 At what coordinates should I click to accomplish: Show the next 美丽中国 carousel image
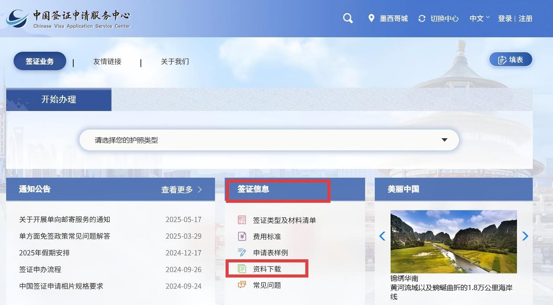coord(525,236)
